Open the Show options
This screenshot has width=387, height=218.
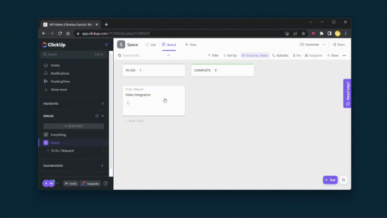pyautogui.click(x=333, y=56)
